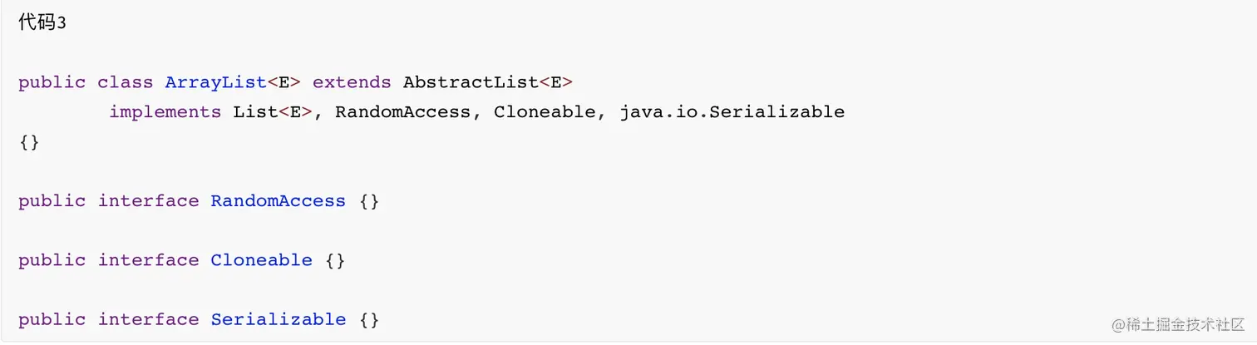Click Cloneable in the implements clause

click(x=545, y=112)
